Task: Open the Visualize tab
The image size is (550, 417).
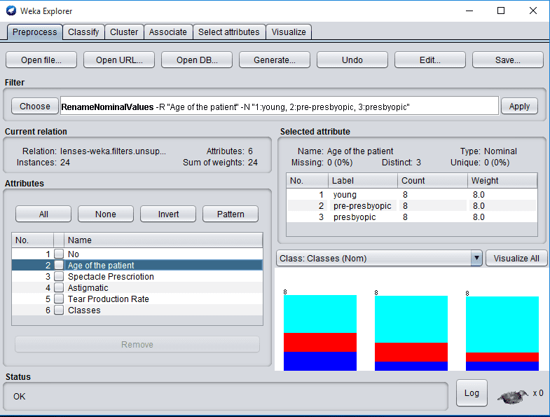Action: click(x=289, y=32)
